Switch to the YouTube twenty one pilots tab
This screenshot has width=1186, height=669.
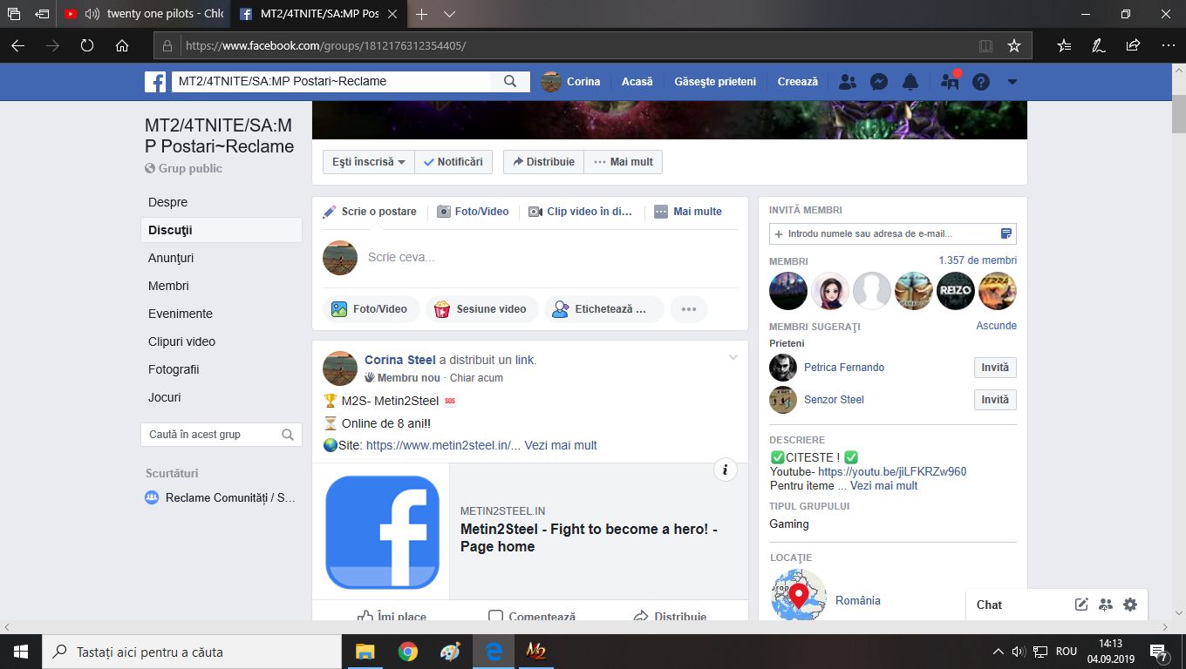143,14
